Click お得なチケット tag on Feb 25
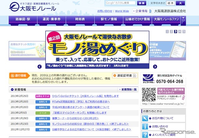The height and width of the screenshot is (138, 199). pos(43,96)
